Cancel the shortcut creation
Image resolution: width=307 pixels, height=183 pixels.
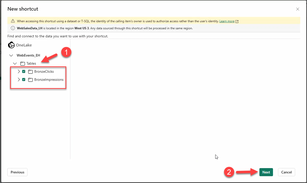pos(286,172)
